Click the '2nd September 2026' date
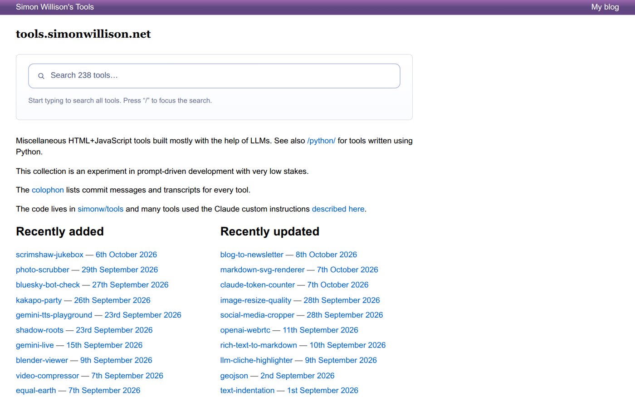Screen dimensions: 635x397 [297, 376]
